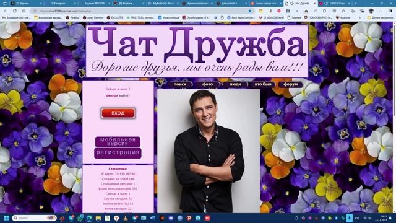
Task: Reload the page with the refresh icon
Action: [x=15, y=11]
